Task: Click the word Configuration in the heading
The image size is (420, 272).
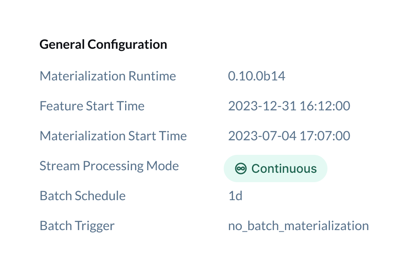Action: 127,44
